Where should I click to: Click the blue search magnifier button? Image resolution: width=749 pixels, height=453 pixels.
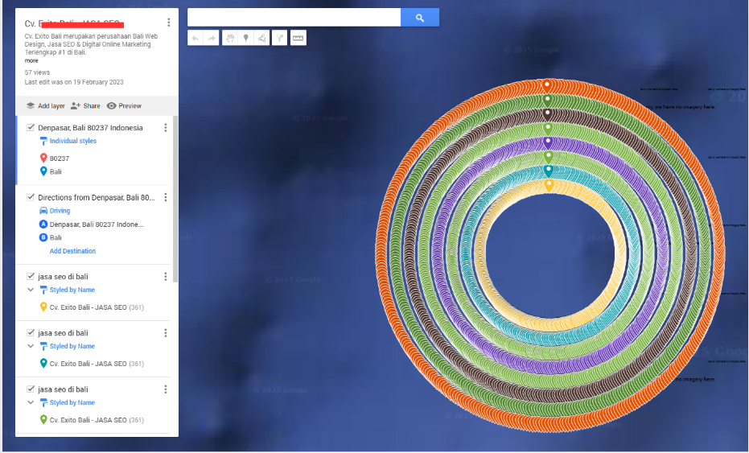(420, 18)
